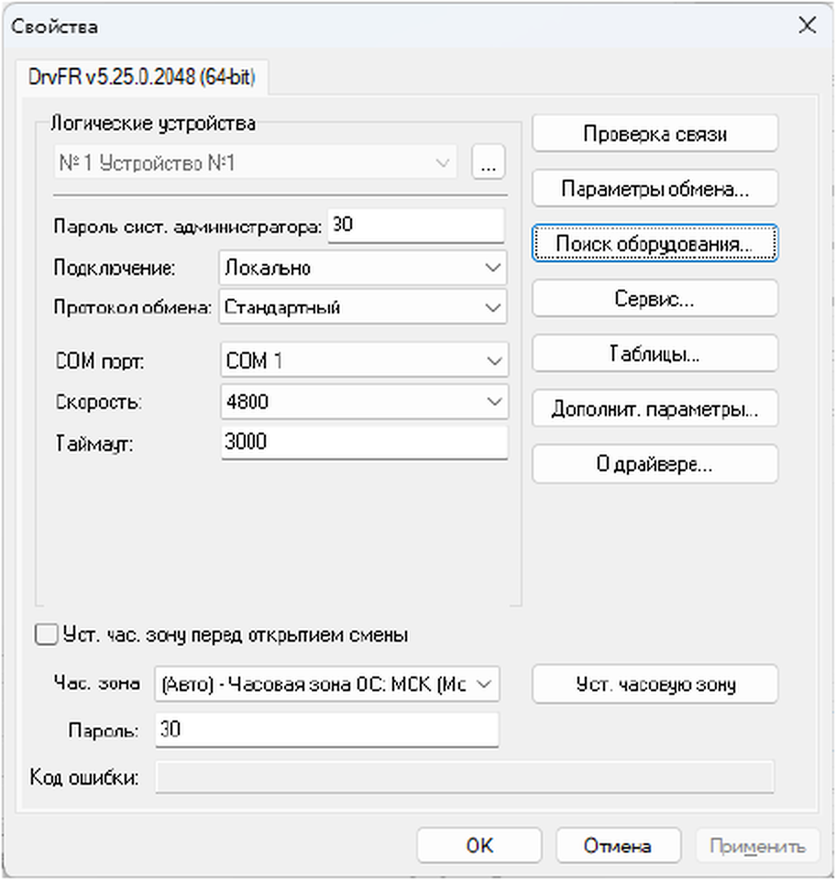Image resolution: width=836 pixels, height=880 pixels.
Task: Click the ellipsis button beside logical devices
Action: pyautogui.click(x=489, y=163)
